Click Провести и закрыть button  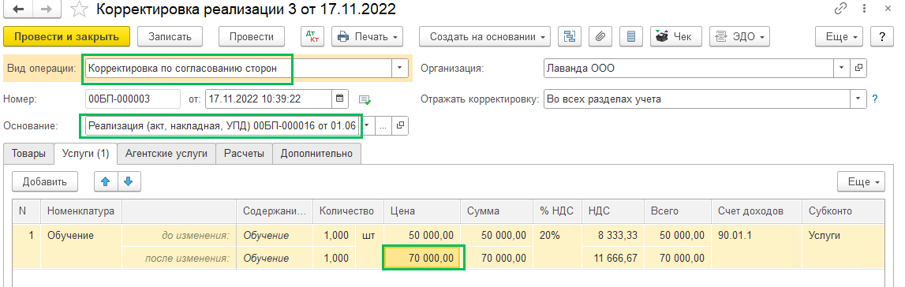pos(67,37)
